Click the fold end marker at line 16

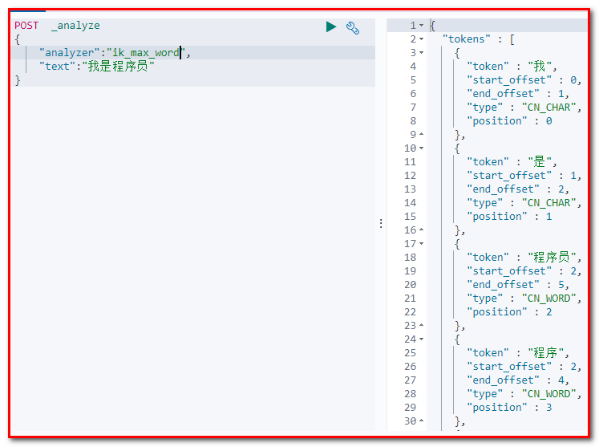[422, 230]
